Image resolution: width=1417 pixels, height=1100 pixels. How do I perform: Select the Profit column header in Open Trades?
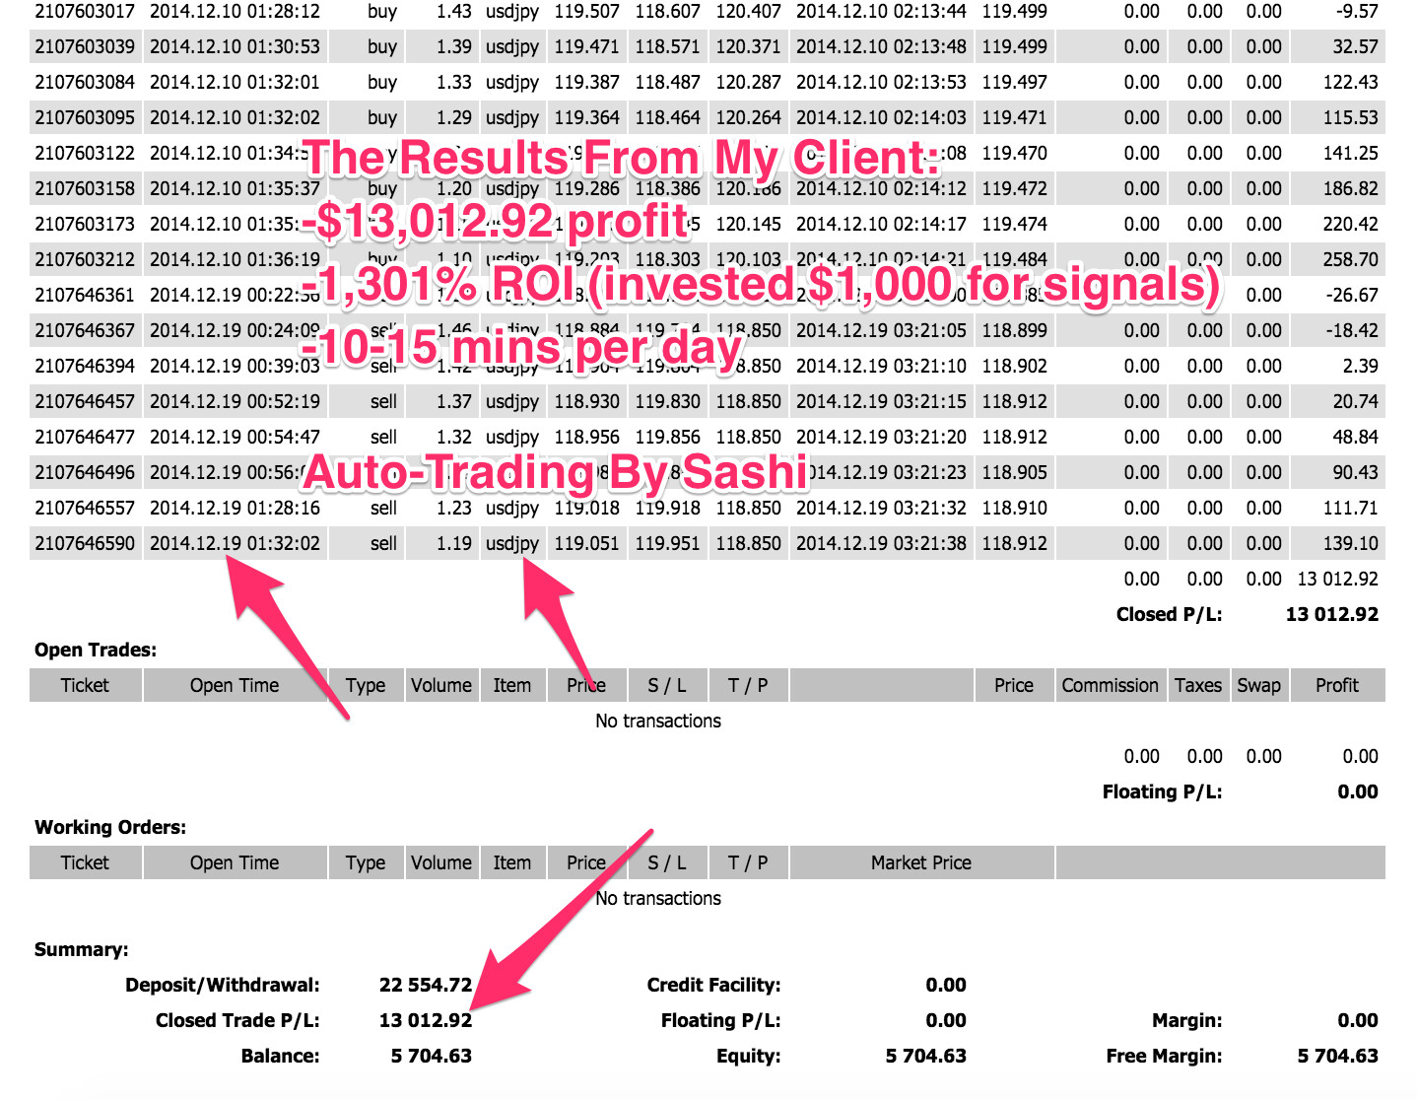(x=1336, y=685)
